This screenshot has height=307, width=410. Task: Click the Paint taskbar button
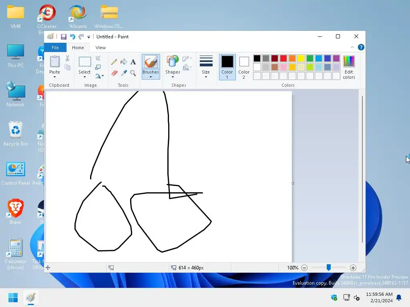31,297
